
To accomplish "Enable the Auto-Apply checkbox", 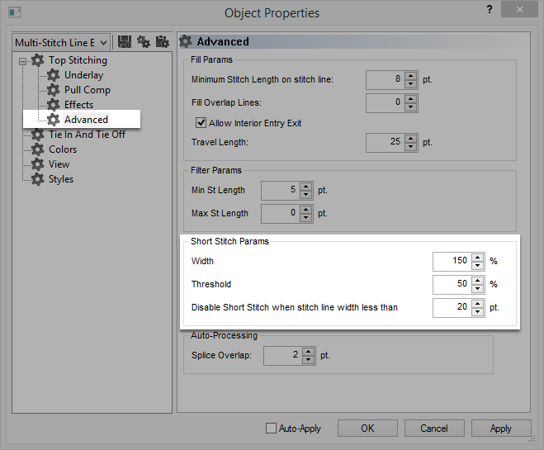I will (271, 429).
